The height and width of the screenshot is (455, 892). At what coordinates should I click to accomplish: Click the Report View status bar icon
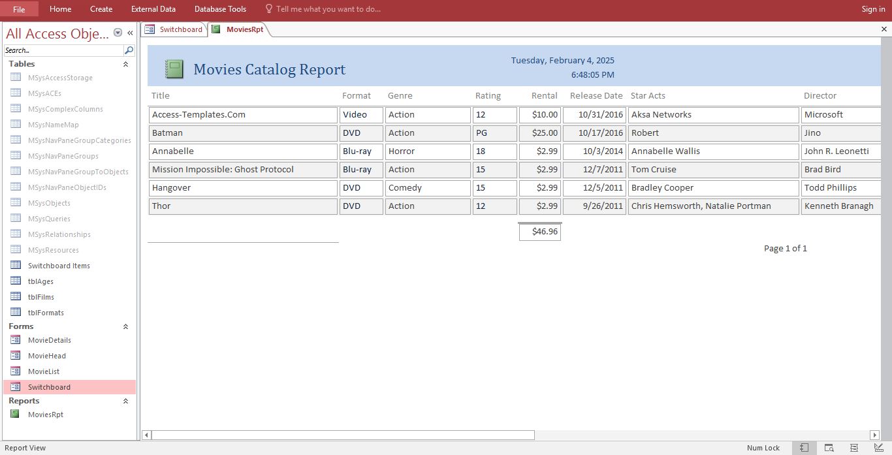[804, 448]
